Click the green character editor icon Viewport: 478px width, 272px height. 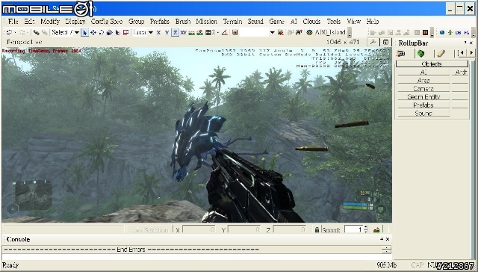(450, 32)
